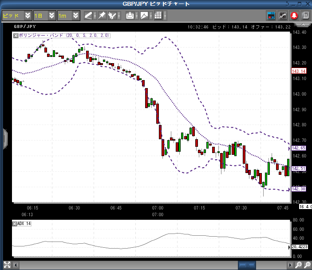Viewport: 312px width, 270px height.
Task: Open the print icon in toolbar
Action: (x=130, y=16)
